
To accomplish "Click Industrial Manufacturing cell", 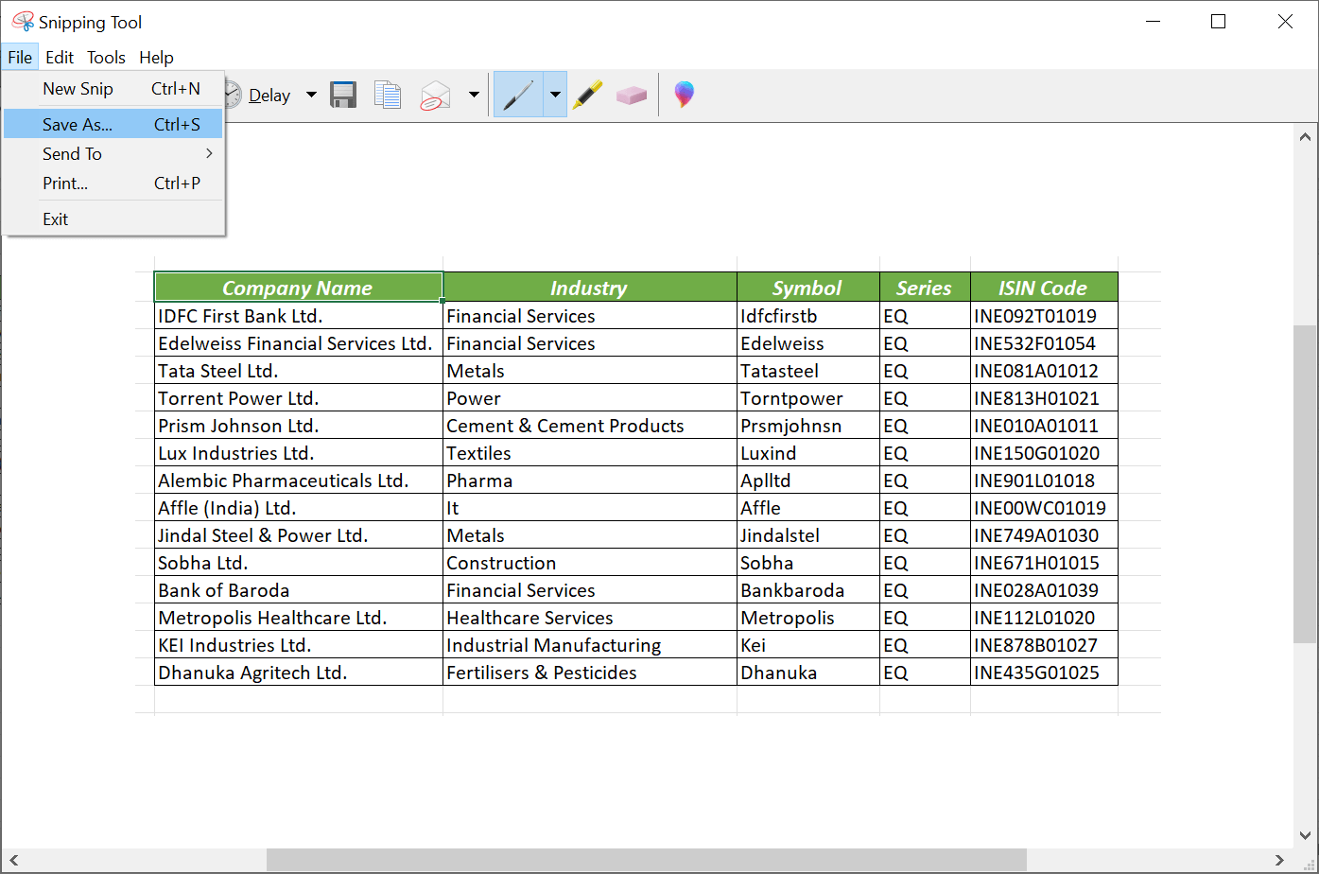I will 589,645.
